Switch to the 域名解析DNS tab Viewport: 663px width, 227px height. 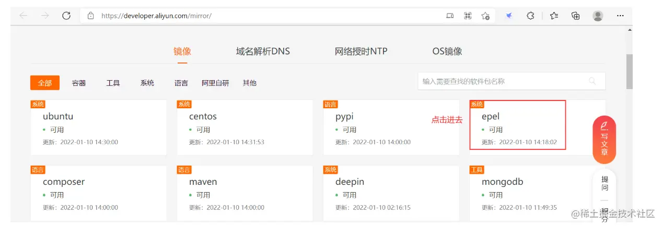[263, 52]
